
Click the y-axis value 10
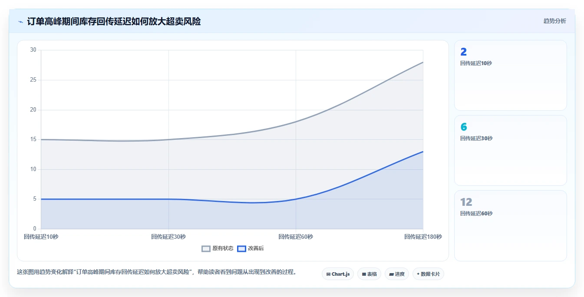33,169
